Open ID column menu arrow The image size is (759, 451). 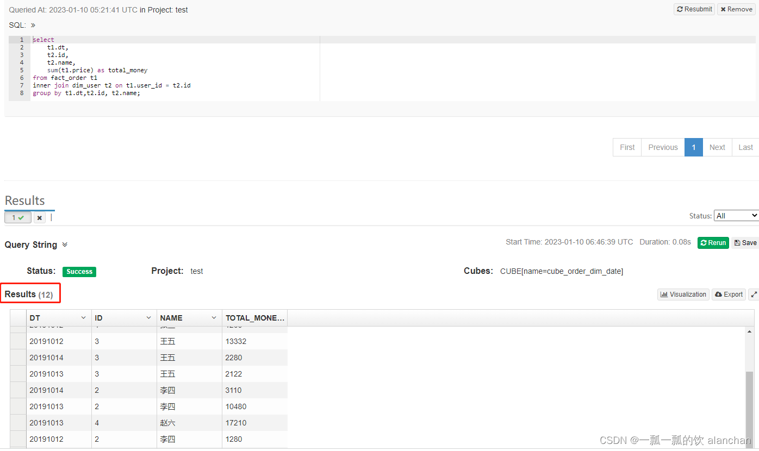(x=148, y=318)
